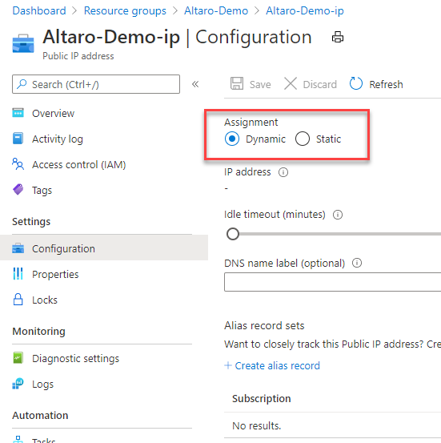Viewport: 441px width, 443px height.
Task: Go to Dashboard breadcrumb link
Action: coord(39,10)
